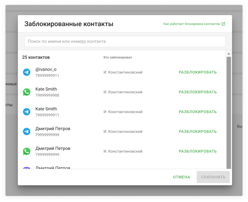Click the Telegram icon next to @ivanov_o

coord(27,72)
